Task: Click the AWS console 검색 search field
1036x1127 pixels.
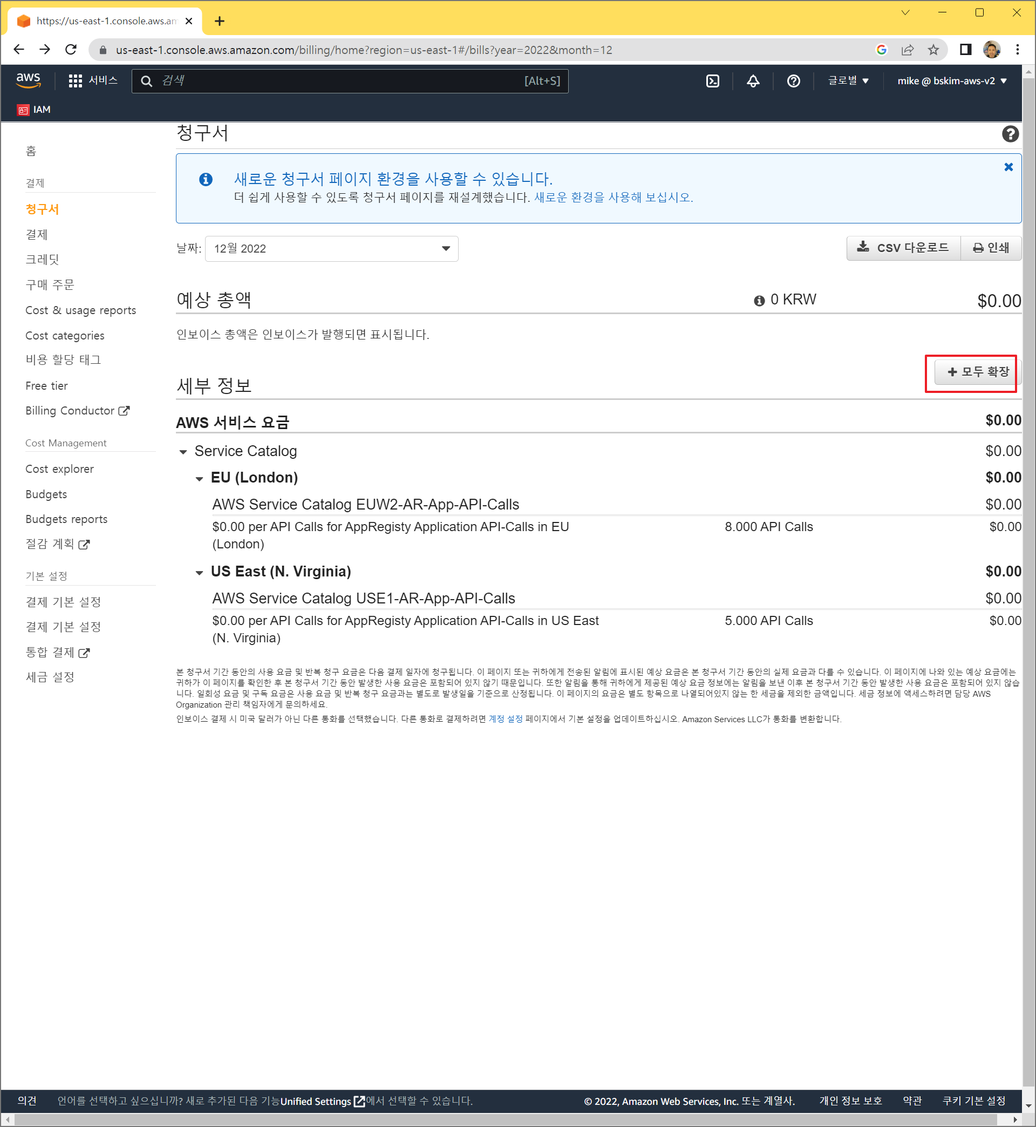Action: 350,81
